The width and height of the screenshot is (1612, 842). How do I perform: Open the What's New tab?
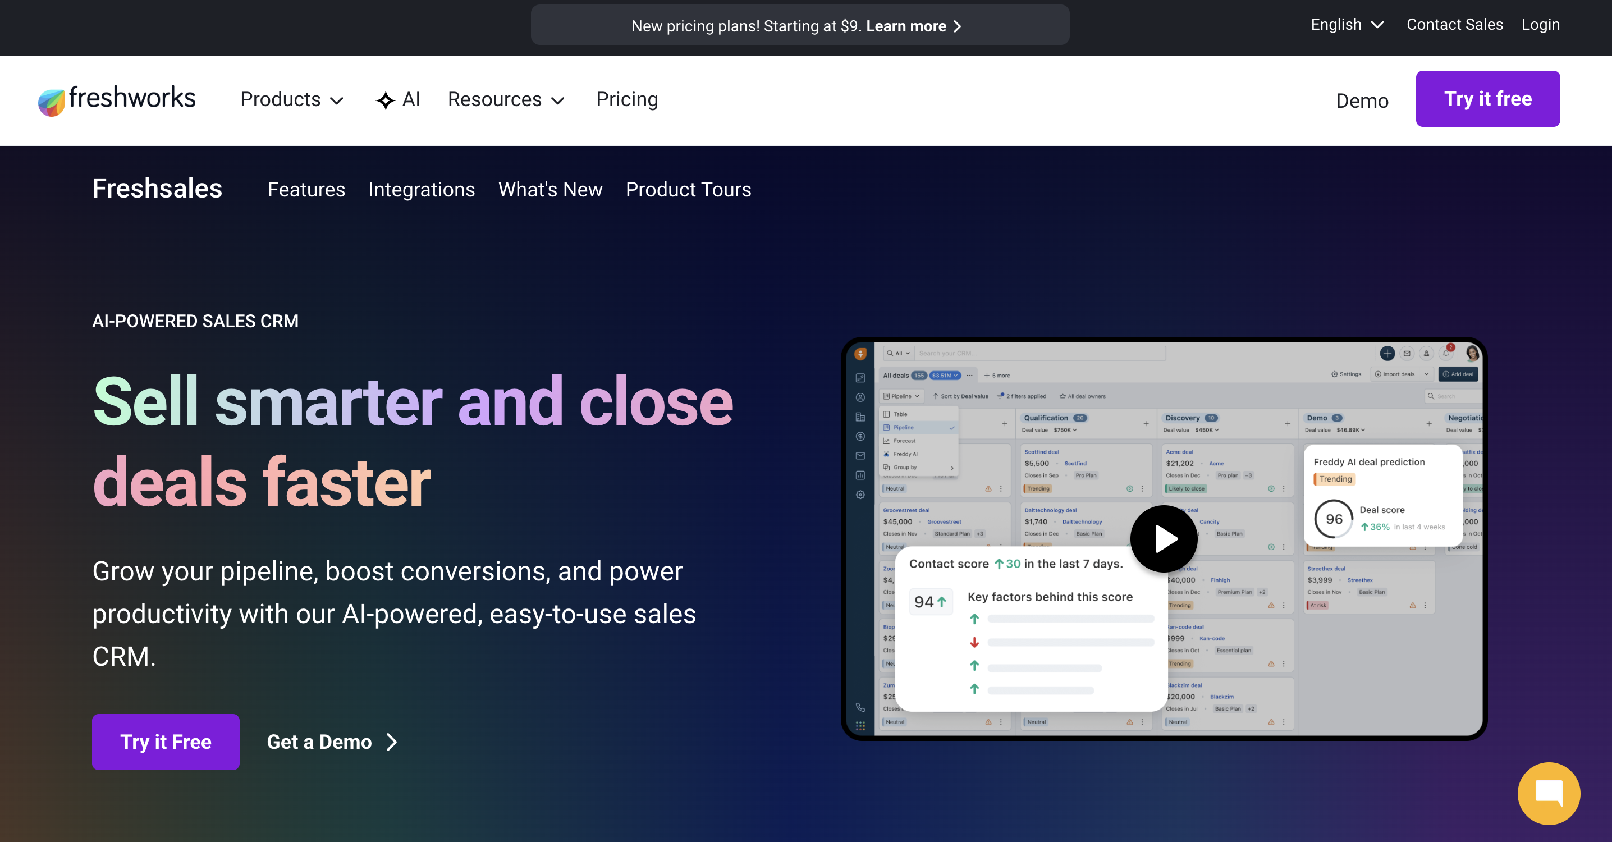[x=550, y=190]
